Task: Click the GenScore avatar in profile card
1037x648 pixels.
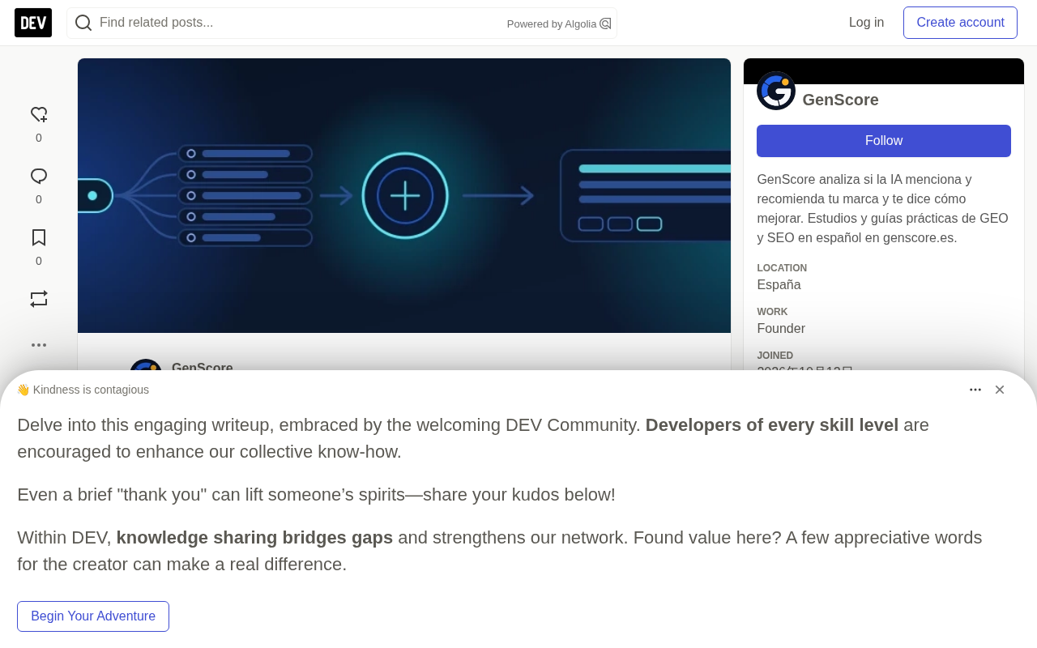Action: click(776, 91)
